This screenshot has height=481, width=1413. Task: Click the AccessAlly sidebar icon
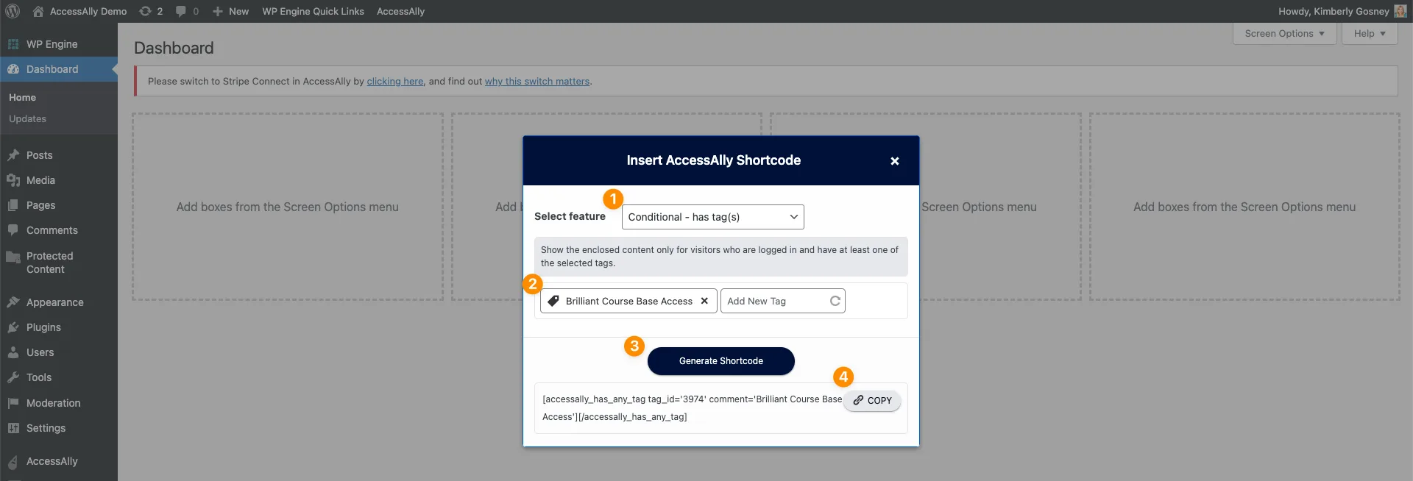[13, 462]
